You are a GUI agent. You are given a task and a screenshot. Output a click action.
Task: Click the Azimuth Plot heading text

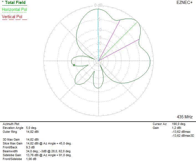point(11,124)
